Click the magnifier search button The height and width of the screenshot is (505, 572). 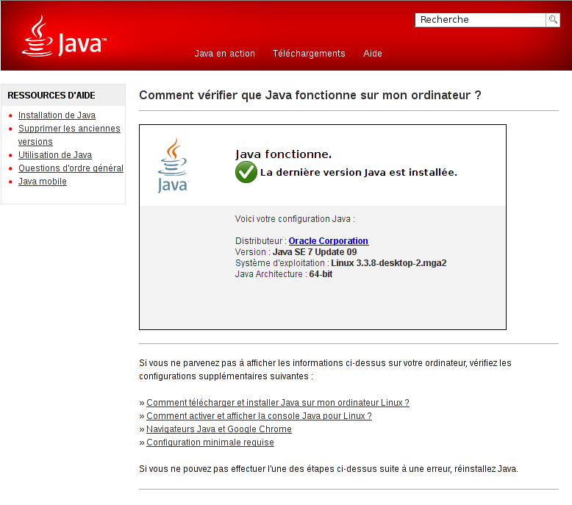coord(553,20)
